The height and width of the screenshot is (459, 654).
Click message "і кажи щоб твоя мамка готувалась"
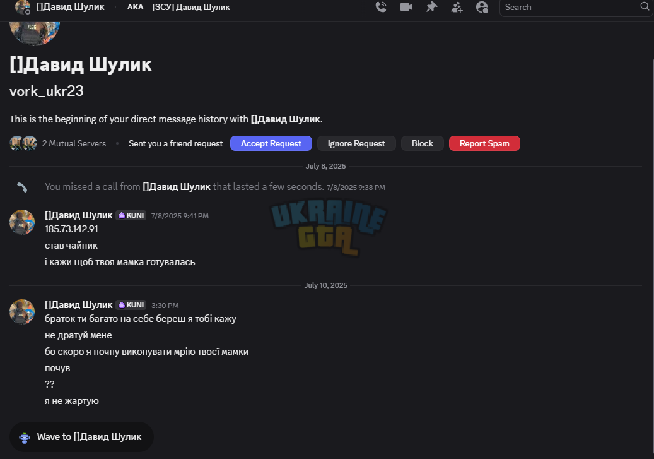(120, 262)
